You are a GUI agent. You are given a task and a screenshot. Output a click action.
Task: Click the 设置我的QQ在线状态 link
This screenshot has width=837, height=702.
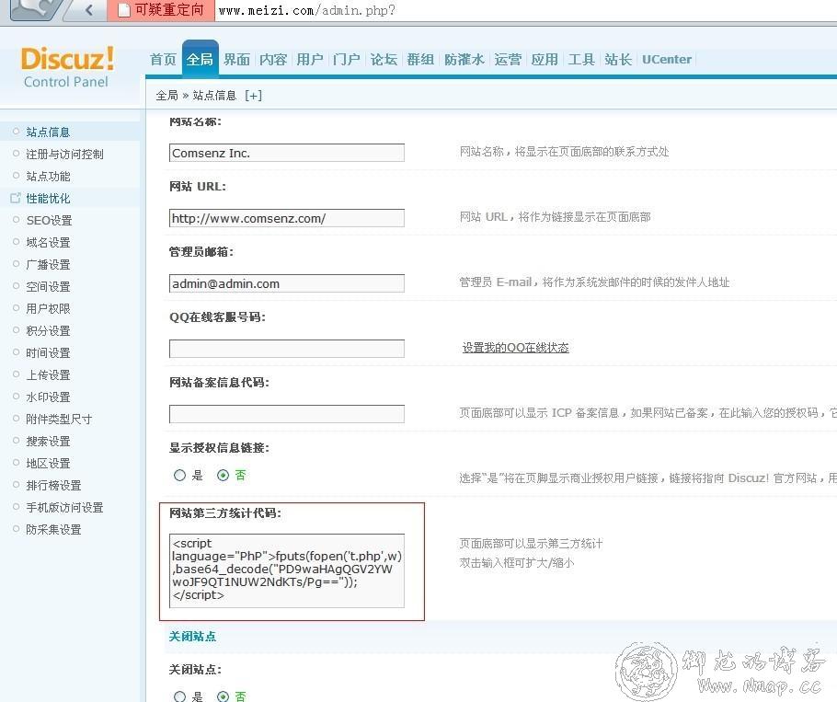point(515,348)
